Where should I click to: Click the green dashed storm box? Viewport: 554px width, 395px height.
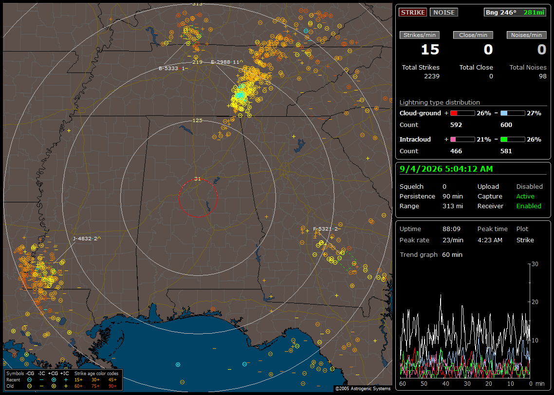coord(347,261)
